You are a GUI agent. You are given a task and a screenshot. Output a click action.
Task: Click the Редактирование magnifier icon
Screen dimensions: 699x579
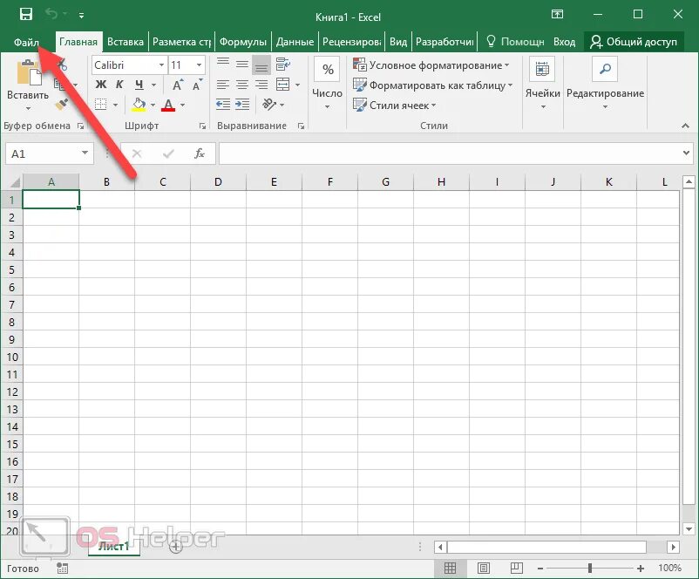tap(605, 69)
